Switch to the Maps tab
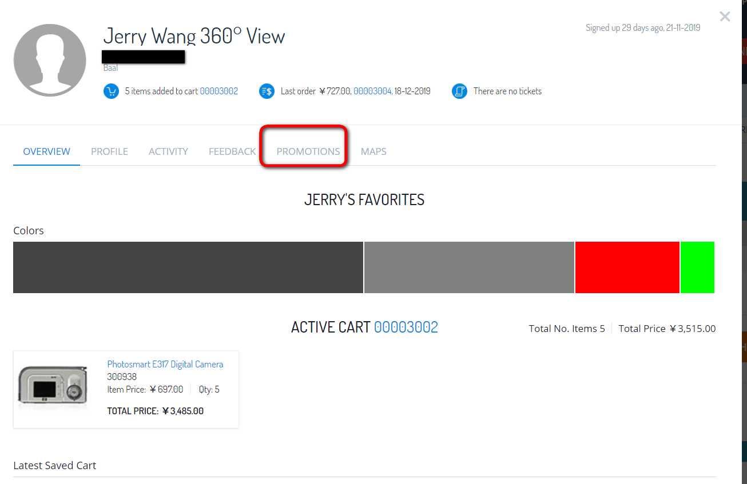The width and height of the screenshot is (747, 484). 373,151
